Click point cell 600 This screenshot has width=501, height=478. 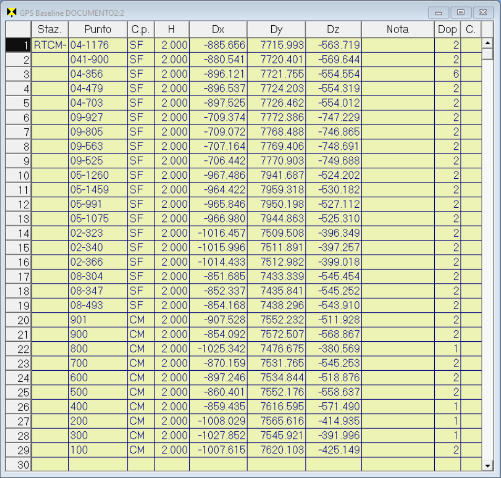click(98, 378)
